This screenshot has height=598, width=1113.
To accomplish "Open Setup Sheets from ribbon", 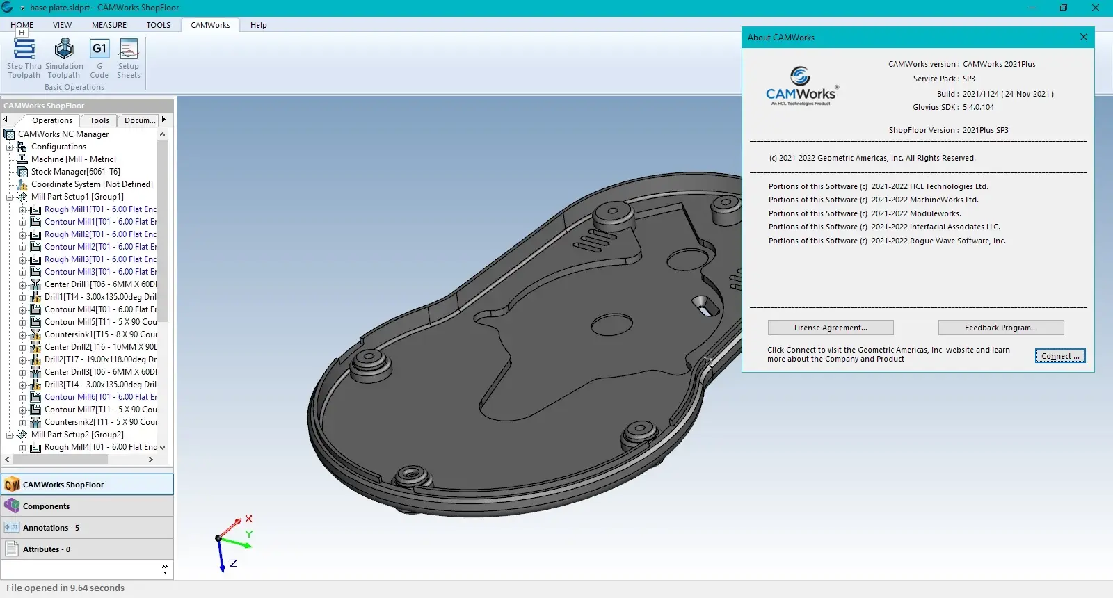I will pyautogui.click(x=129, y=49).
